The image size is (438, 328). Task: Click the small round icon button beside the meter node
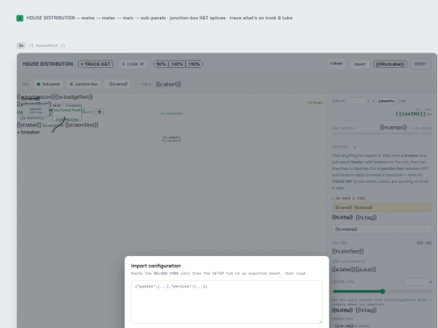click(x=100, y=112)
